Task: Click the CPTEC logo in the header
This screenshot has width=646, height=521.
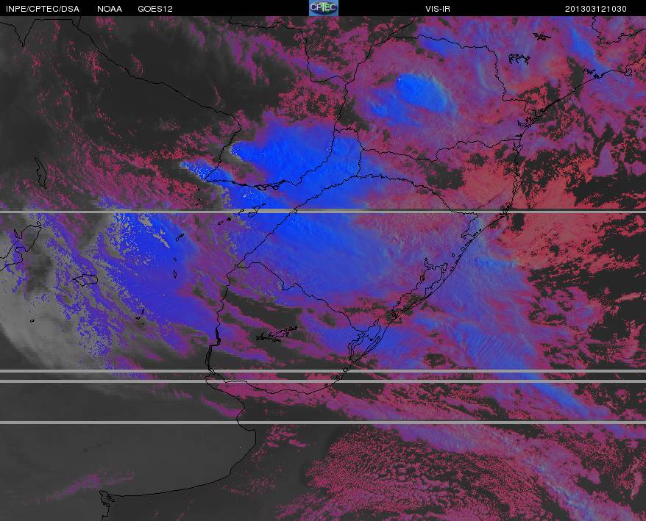Action: click(324, 8)
